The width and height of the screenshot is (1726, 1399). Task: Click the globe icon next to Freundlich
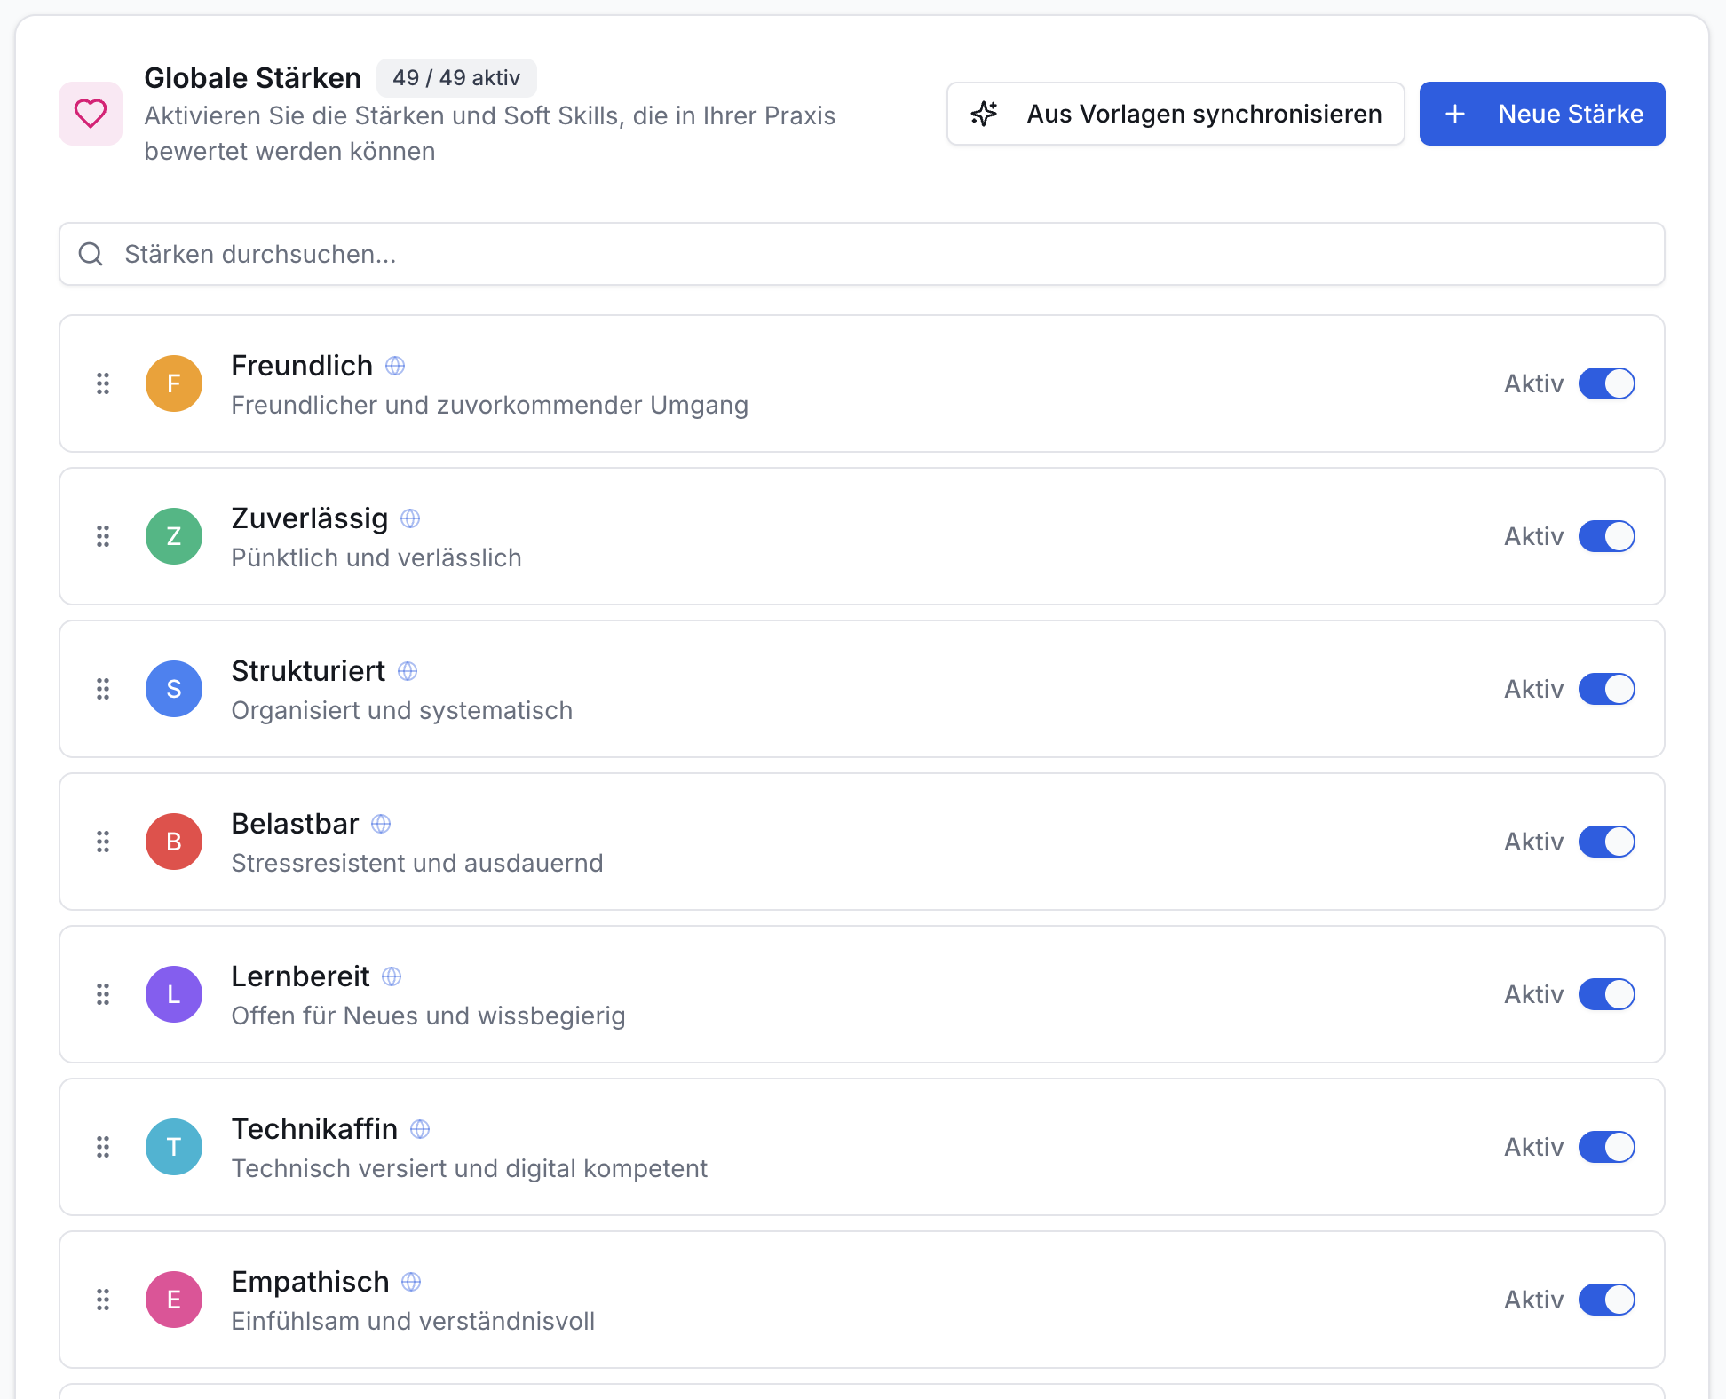pos(395,366)
